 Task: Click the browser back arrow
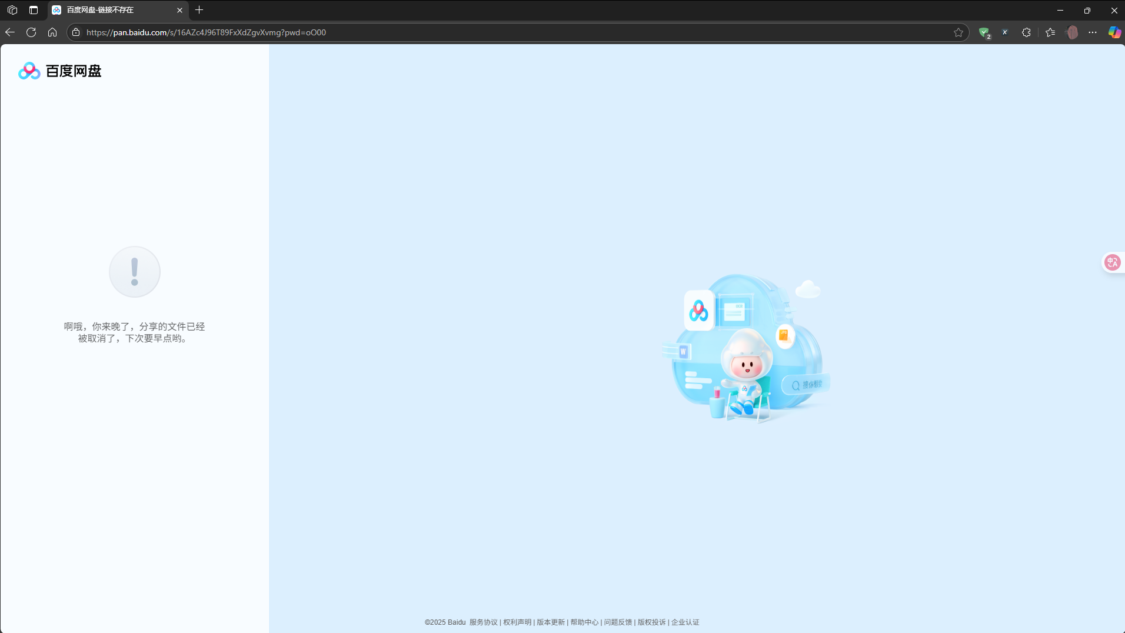click(10, 32)
